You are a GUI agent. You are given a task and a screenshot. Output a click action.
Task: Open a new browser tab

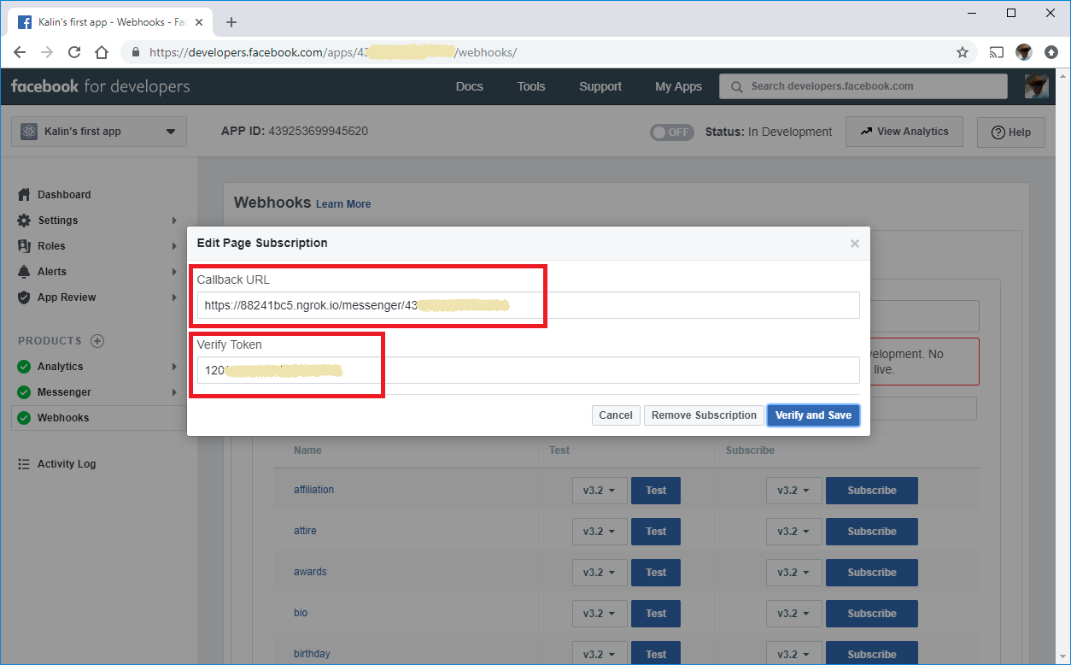coord(231,22)
